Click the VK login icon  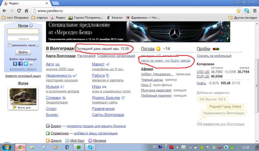click(x=15, y=64)
